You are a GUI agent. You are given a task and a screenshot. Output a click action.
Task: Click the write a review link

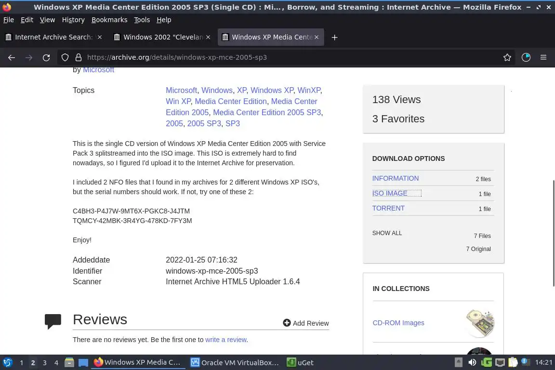226,340
